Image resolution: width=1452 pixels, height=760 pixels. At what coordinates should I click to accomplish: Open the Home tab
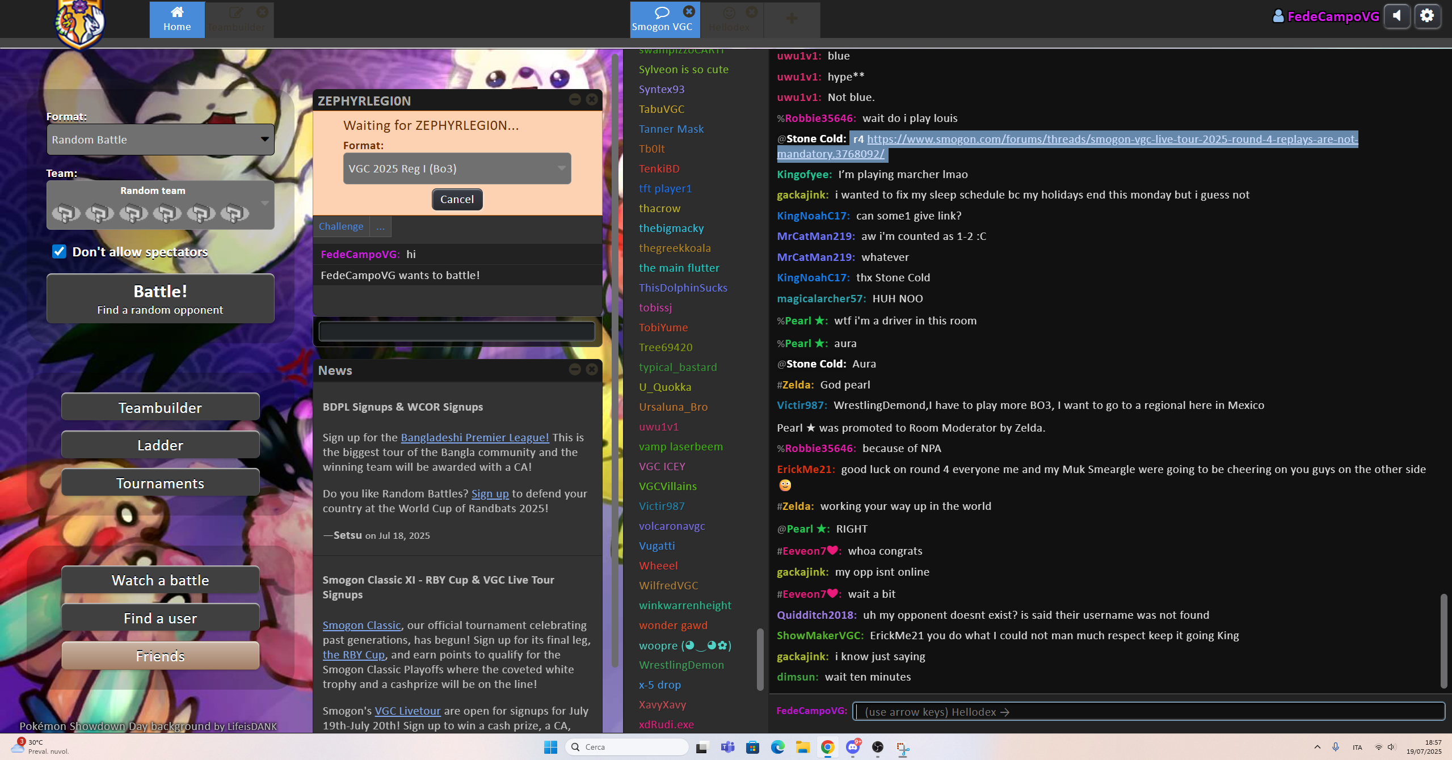(177, 20)
